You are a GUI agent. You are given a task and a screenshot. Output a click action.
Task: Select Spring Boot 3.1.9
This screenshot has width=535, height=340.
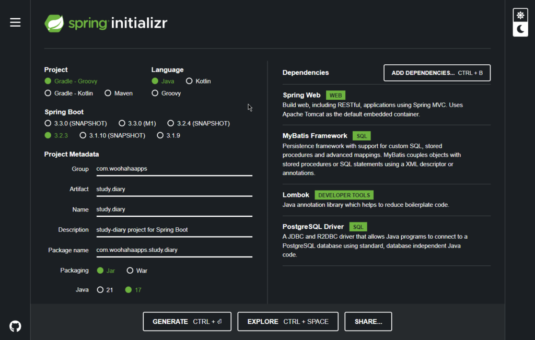(168, 135)
